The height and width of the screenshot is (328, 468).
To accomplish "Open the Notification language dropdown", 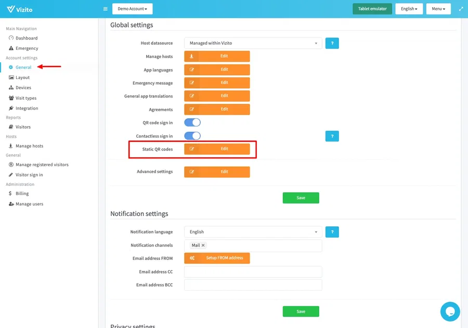I will pos(253,232).
